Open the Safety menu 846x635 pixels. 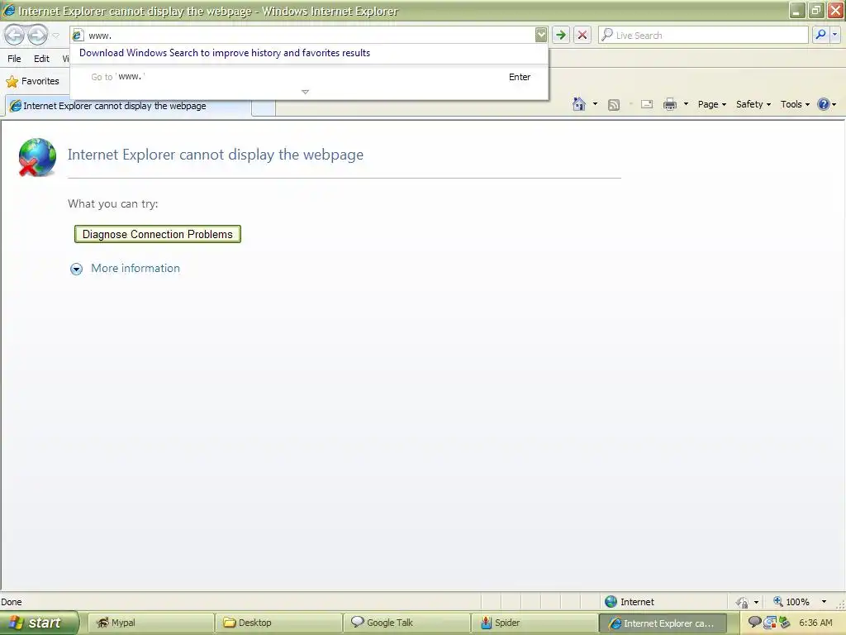pos(753,104)
